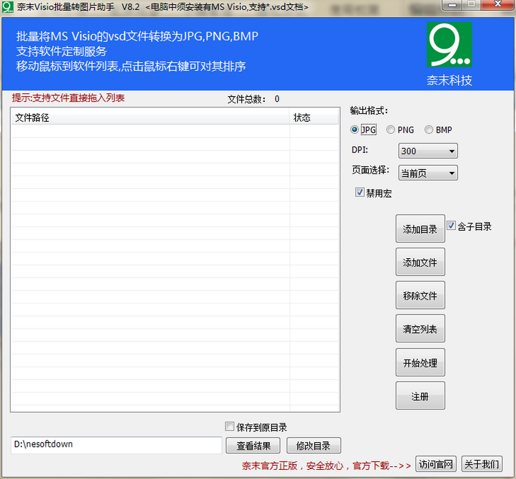Switch output format to BMP

[x=429, y=129]
